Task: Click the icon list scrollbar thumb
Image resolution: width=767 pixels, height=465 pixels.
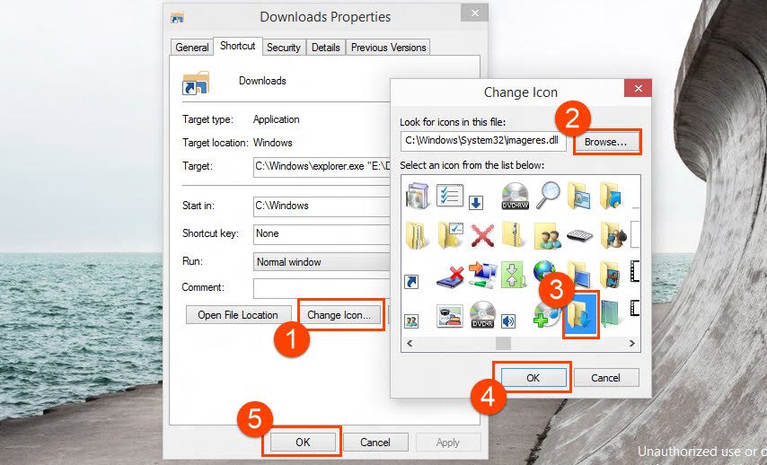Action: click(503, 343)
